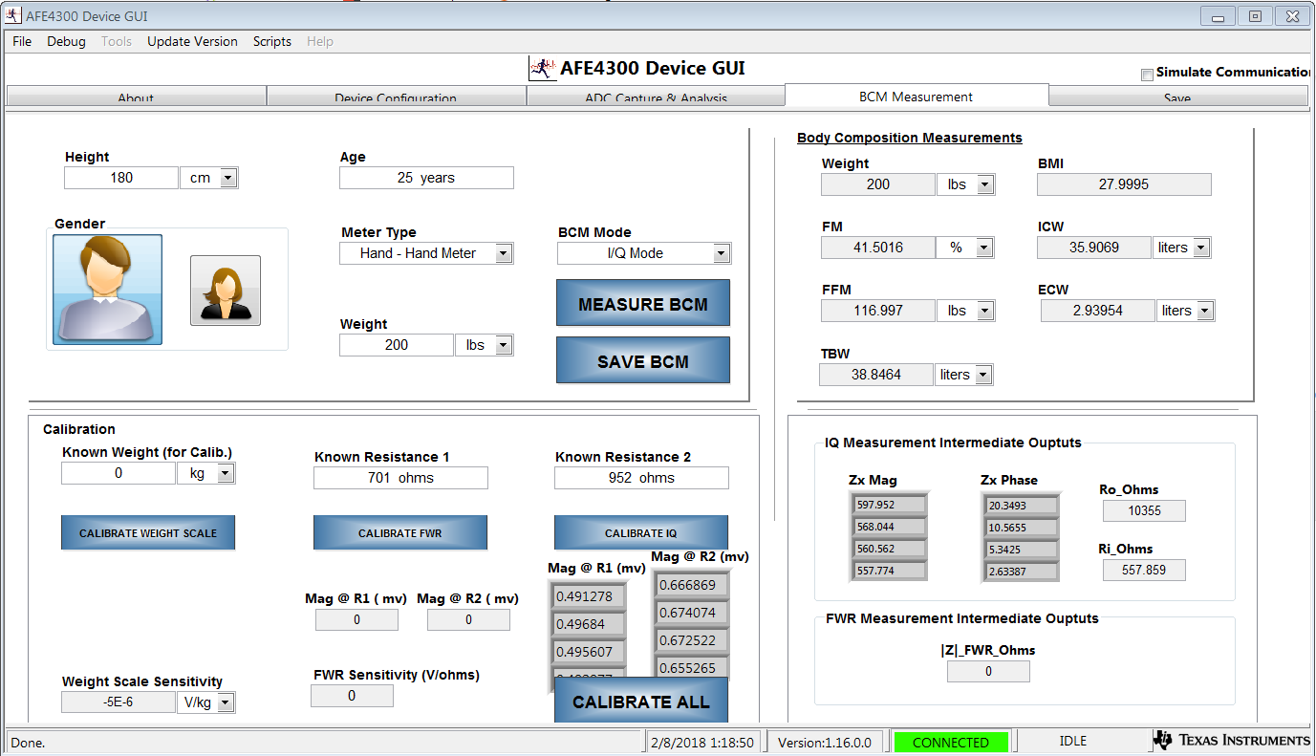Click Mag @ R2 IQ value 0.666869

pyautogui.click(x=692, y=585)
